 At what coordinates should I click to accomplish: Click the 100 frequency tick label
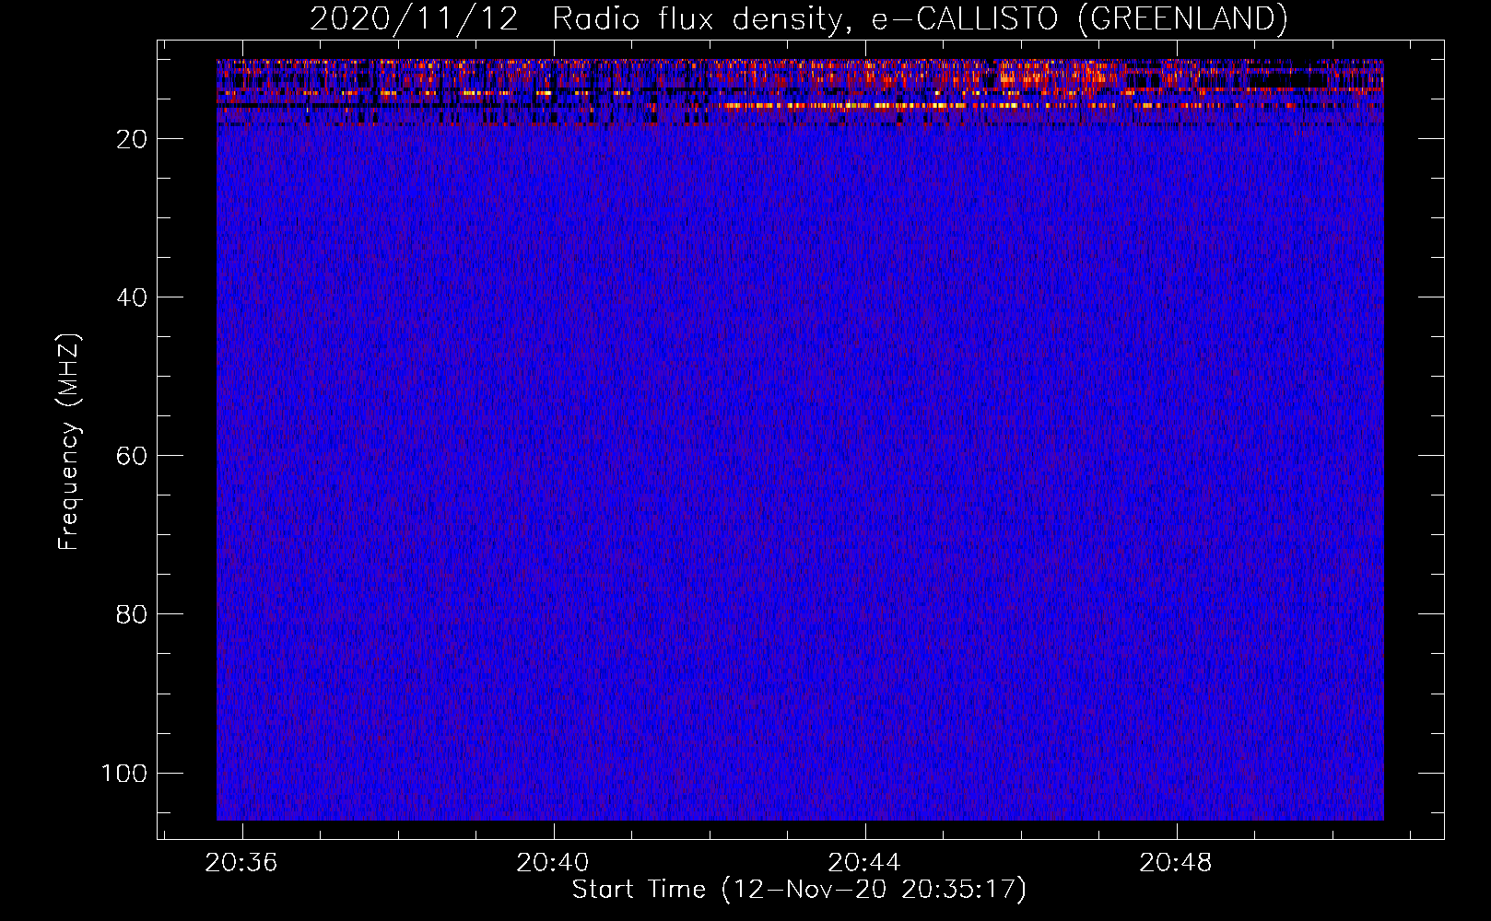coord(124,773)
